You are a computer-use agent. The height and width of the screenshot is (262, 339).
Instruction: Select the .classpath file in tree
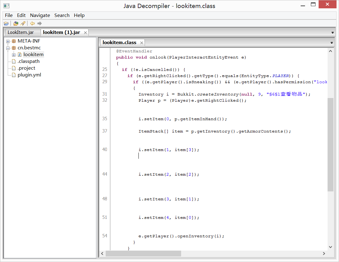click(28, 61)
